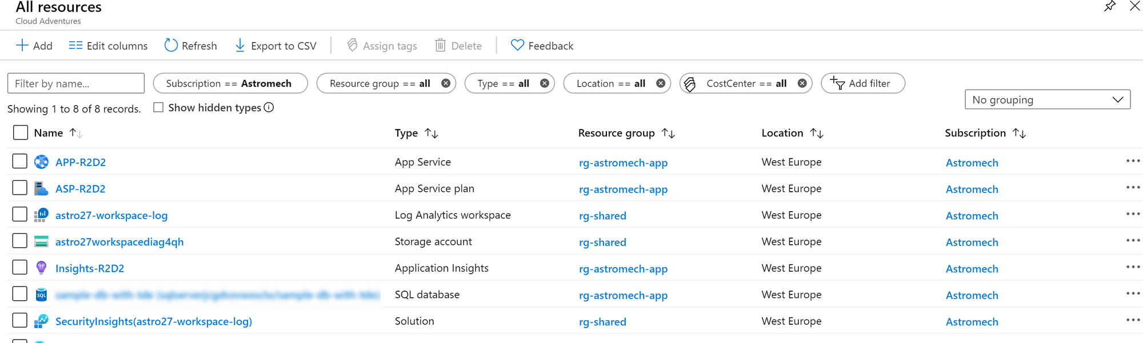The height and width of the screenshot is (343, 1143).
Task: Sort by Location column arrows
Action: (817, 133)
